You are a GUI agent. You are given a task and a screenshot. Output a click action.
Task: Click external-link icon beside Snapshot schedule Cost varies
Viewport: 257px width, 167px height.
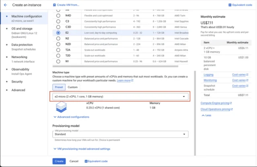[x=247, y=86]
